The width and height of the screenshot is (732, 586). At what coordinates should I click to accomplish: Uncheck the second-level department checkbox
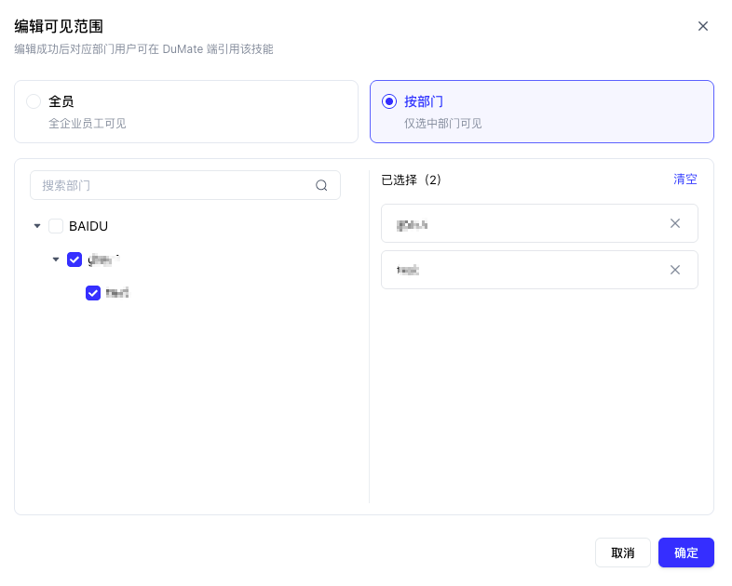pos(75,260)
